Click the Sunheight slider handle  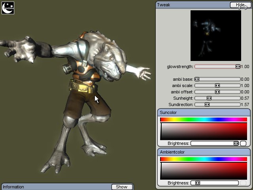(x=209, y=98)
